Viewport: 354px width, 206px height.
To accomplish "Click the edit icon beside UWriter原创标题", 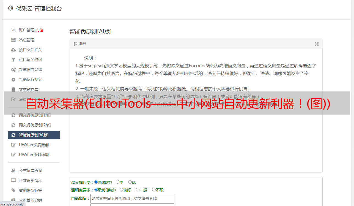I will point(13,155).
